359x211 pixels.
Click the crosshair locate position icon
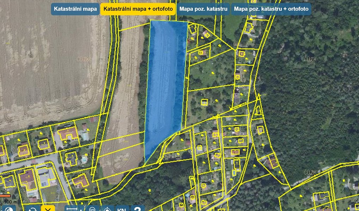pos(107,208)
